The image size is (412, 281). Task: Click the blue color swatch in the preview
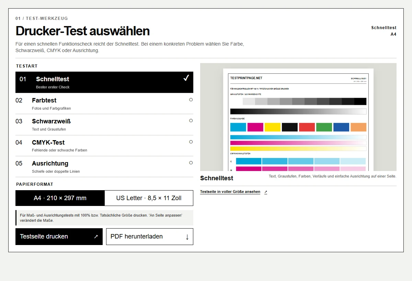[341, 127]
